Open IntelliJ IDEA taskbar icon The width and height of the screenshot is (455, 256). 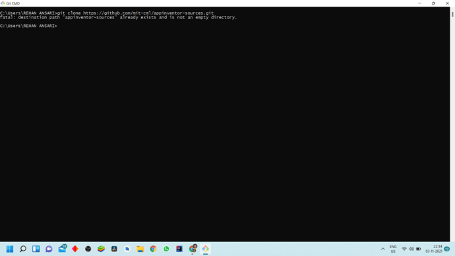coord(179,249)
